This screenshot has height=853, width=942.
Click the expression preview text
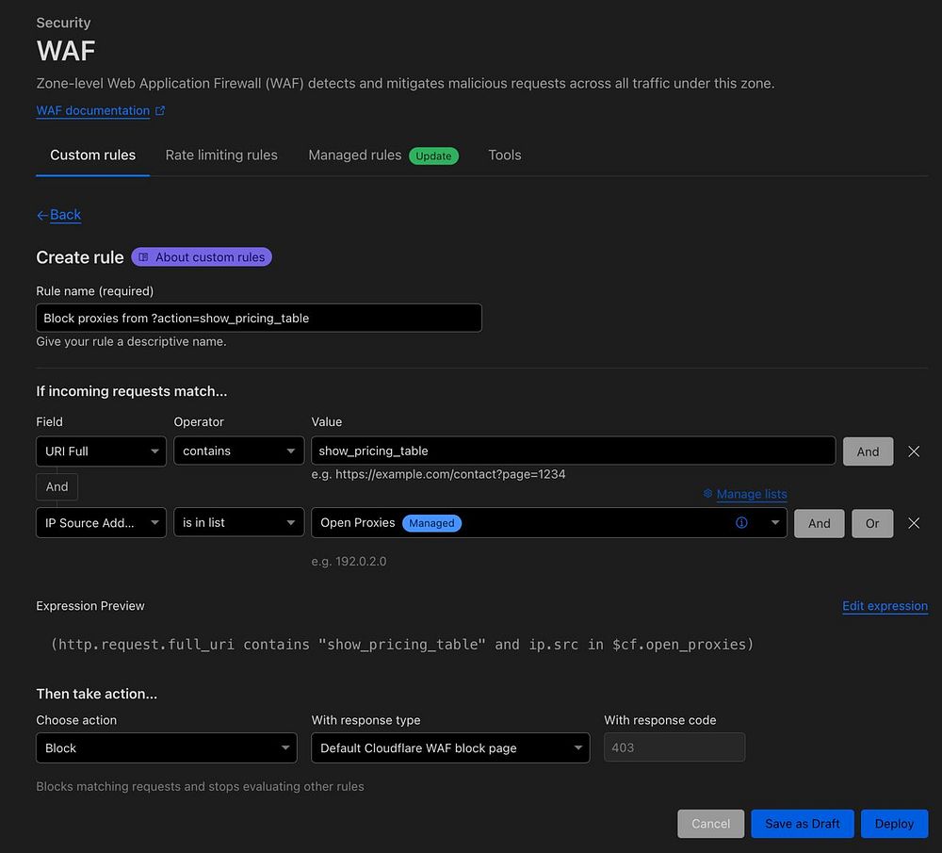click(x=402, y=645)
